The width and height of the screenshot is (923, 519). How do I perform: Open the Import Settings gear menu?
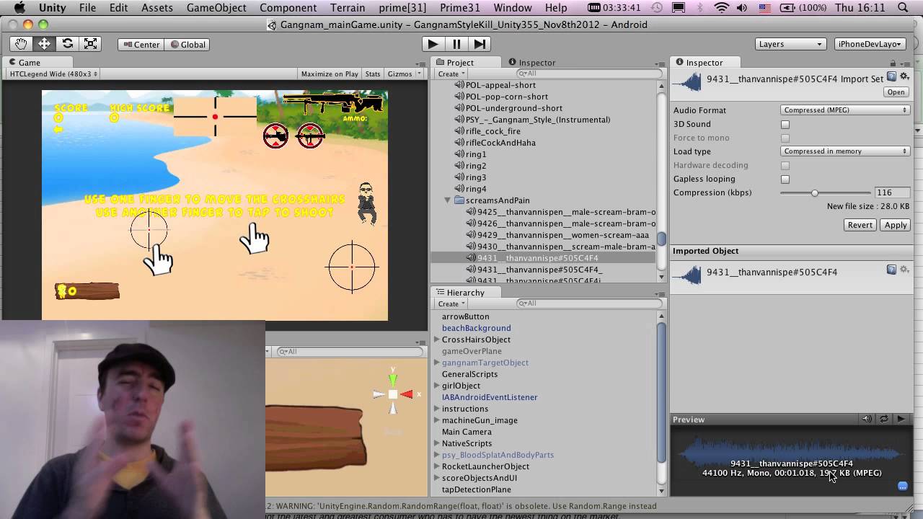(904, 76)
